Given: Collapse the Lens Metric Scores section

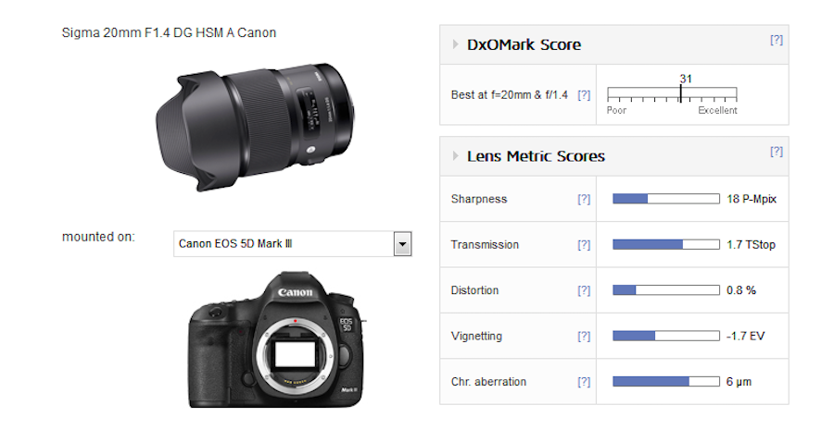Looking at the screenshot, I should tap(455, 156).
